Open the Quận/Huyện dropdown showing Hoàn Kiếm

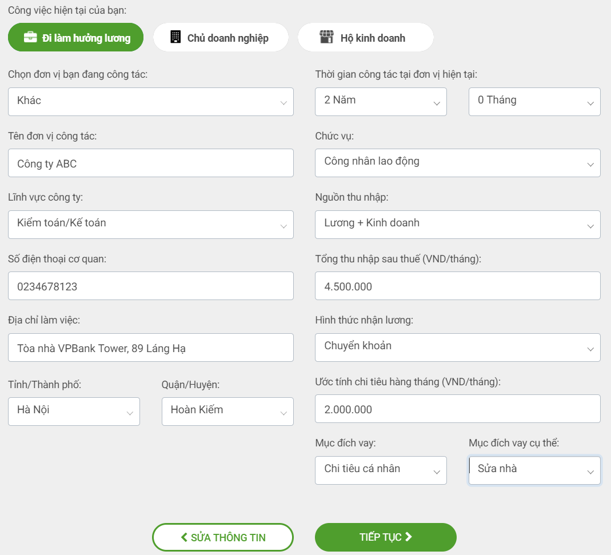pos(227,411)
